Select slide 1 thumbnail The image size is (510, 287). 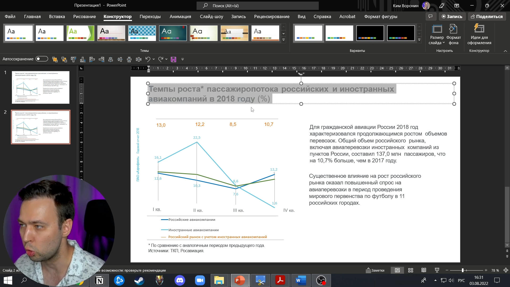pos(41,87)
